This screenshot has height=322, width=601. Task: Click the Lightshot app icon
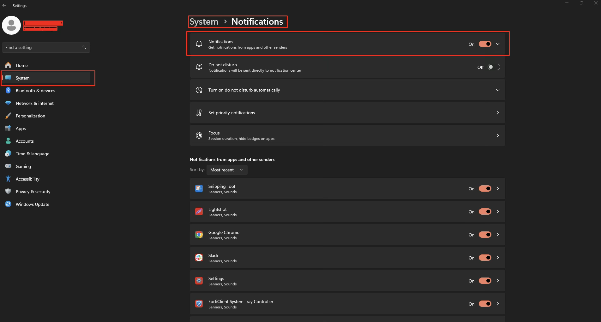pyautogui.click(x=199, y=212)
